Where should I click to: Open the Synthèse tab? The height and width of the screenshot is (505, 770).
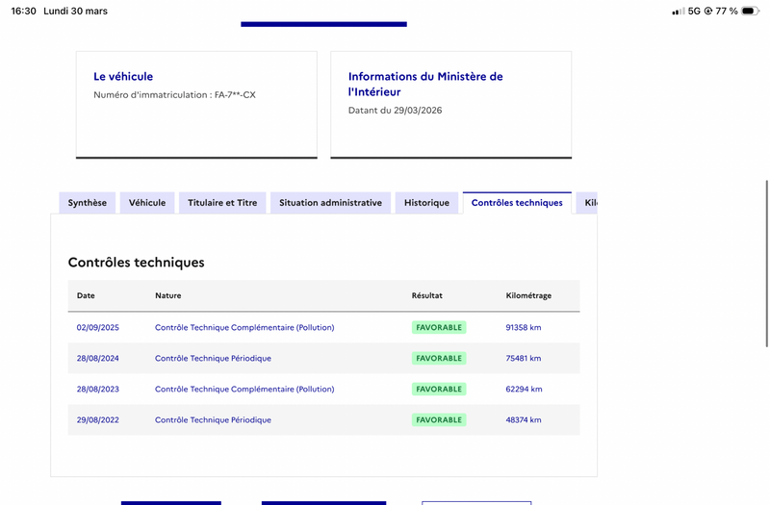click(x=87, y=203)
